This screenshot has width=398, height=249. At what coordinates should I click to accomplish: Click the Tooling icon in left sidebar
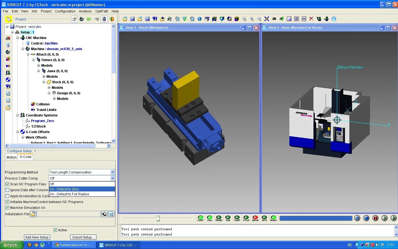(8, 87)
